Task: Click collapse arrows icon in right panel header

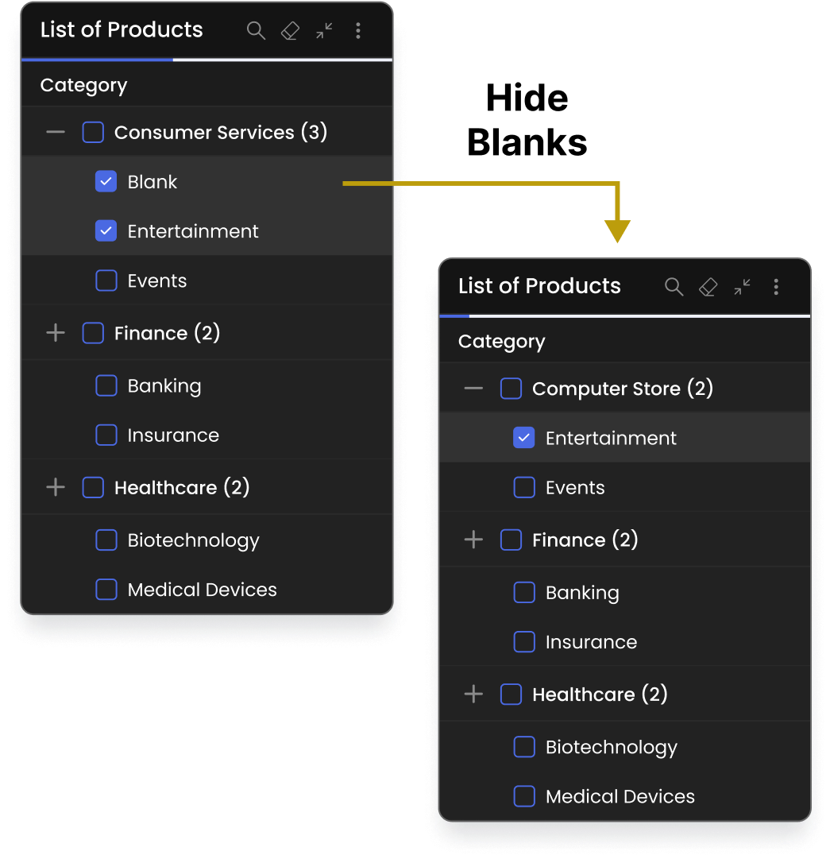Action: pyautogui.click(x=742, y=287)
